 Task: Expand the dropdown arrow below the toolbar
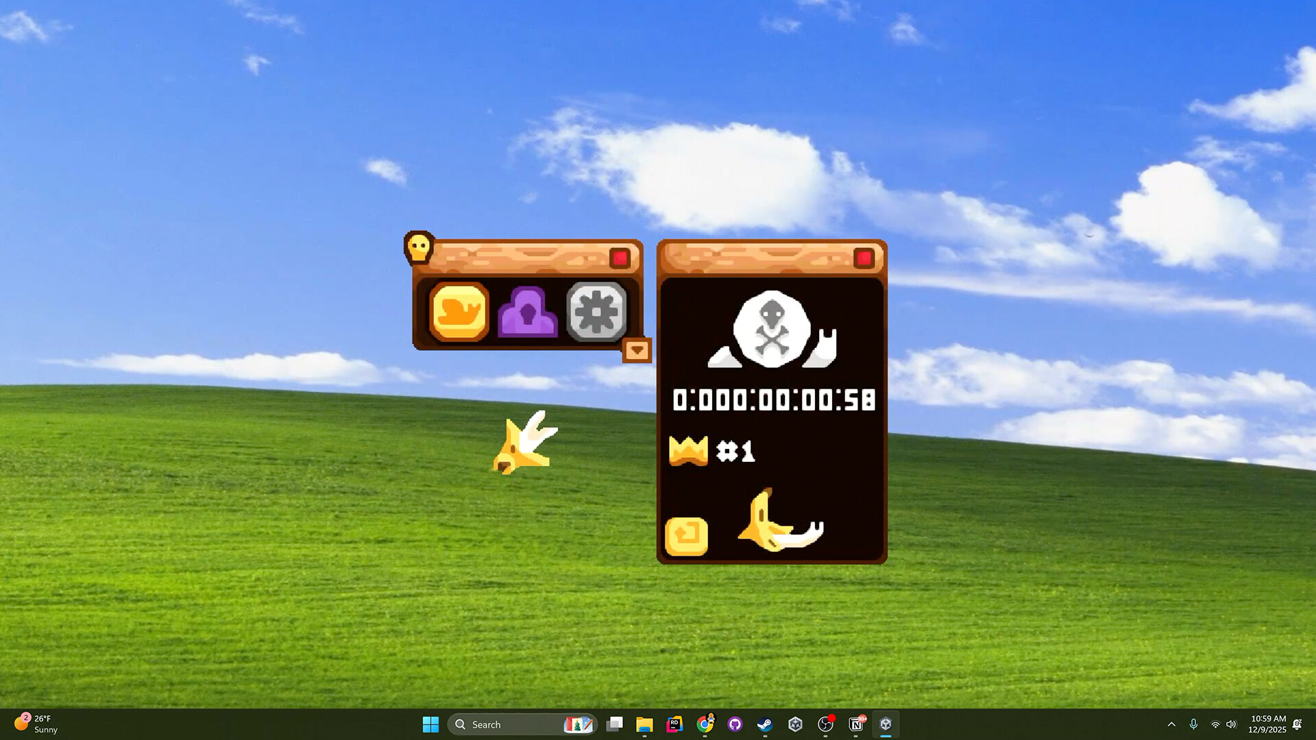click(638, 349)
